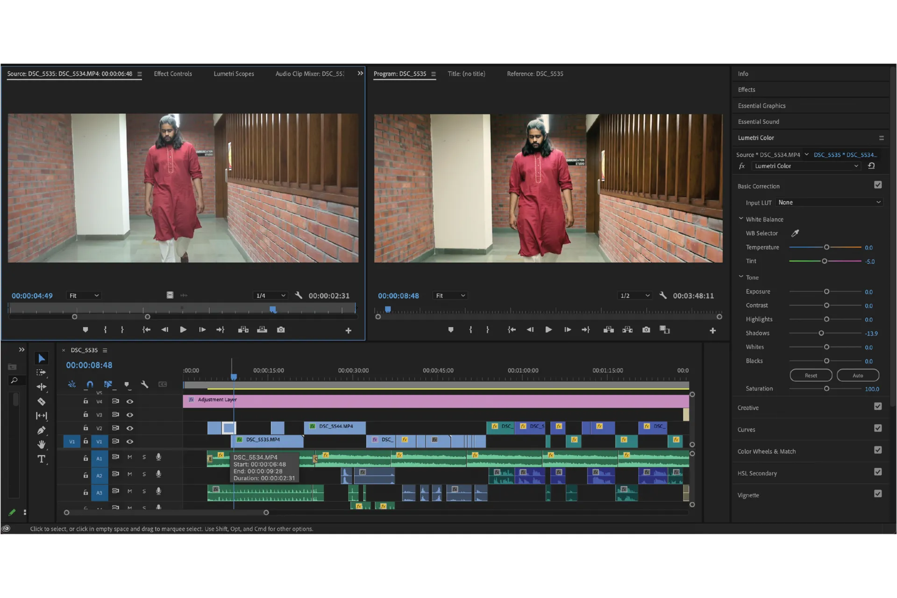Collapse the White Balance section
This screenshot has height=598, width=897.
[741, 219]
